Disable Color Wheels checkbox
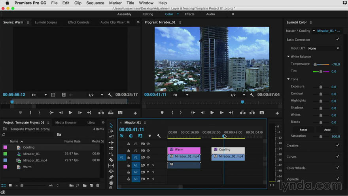 [x=338, y=167]
